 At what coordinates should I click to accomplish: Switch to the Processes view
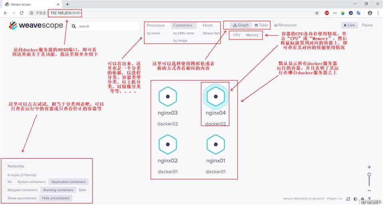(x=156, y=26)
